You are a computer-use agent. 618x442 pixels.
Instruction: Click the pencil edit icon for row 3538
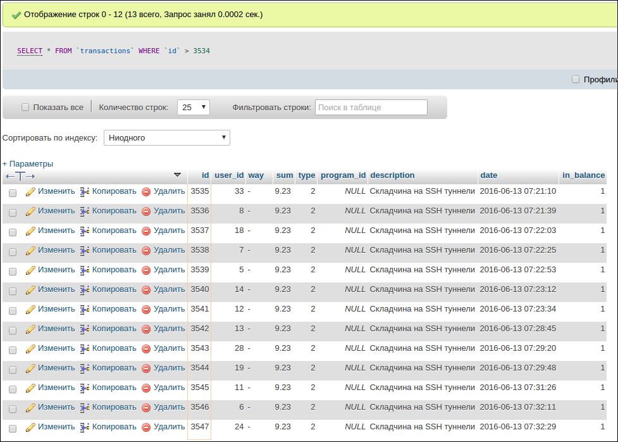tap(30, 251)
